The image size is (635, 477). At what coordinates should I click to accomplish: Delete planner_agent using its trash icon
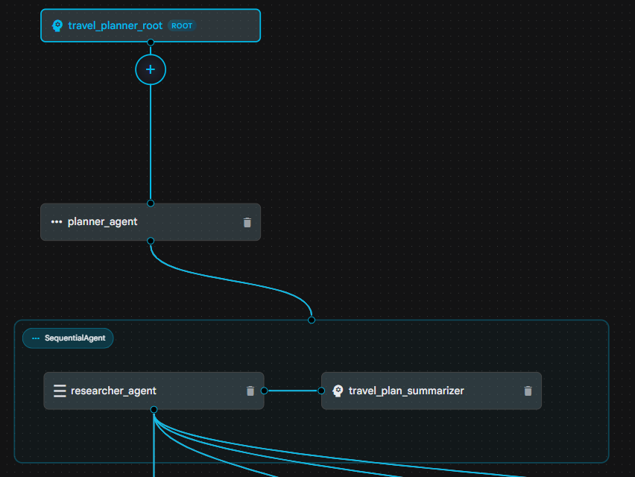click(247, 222)
